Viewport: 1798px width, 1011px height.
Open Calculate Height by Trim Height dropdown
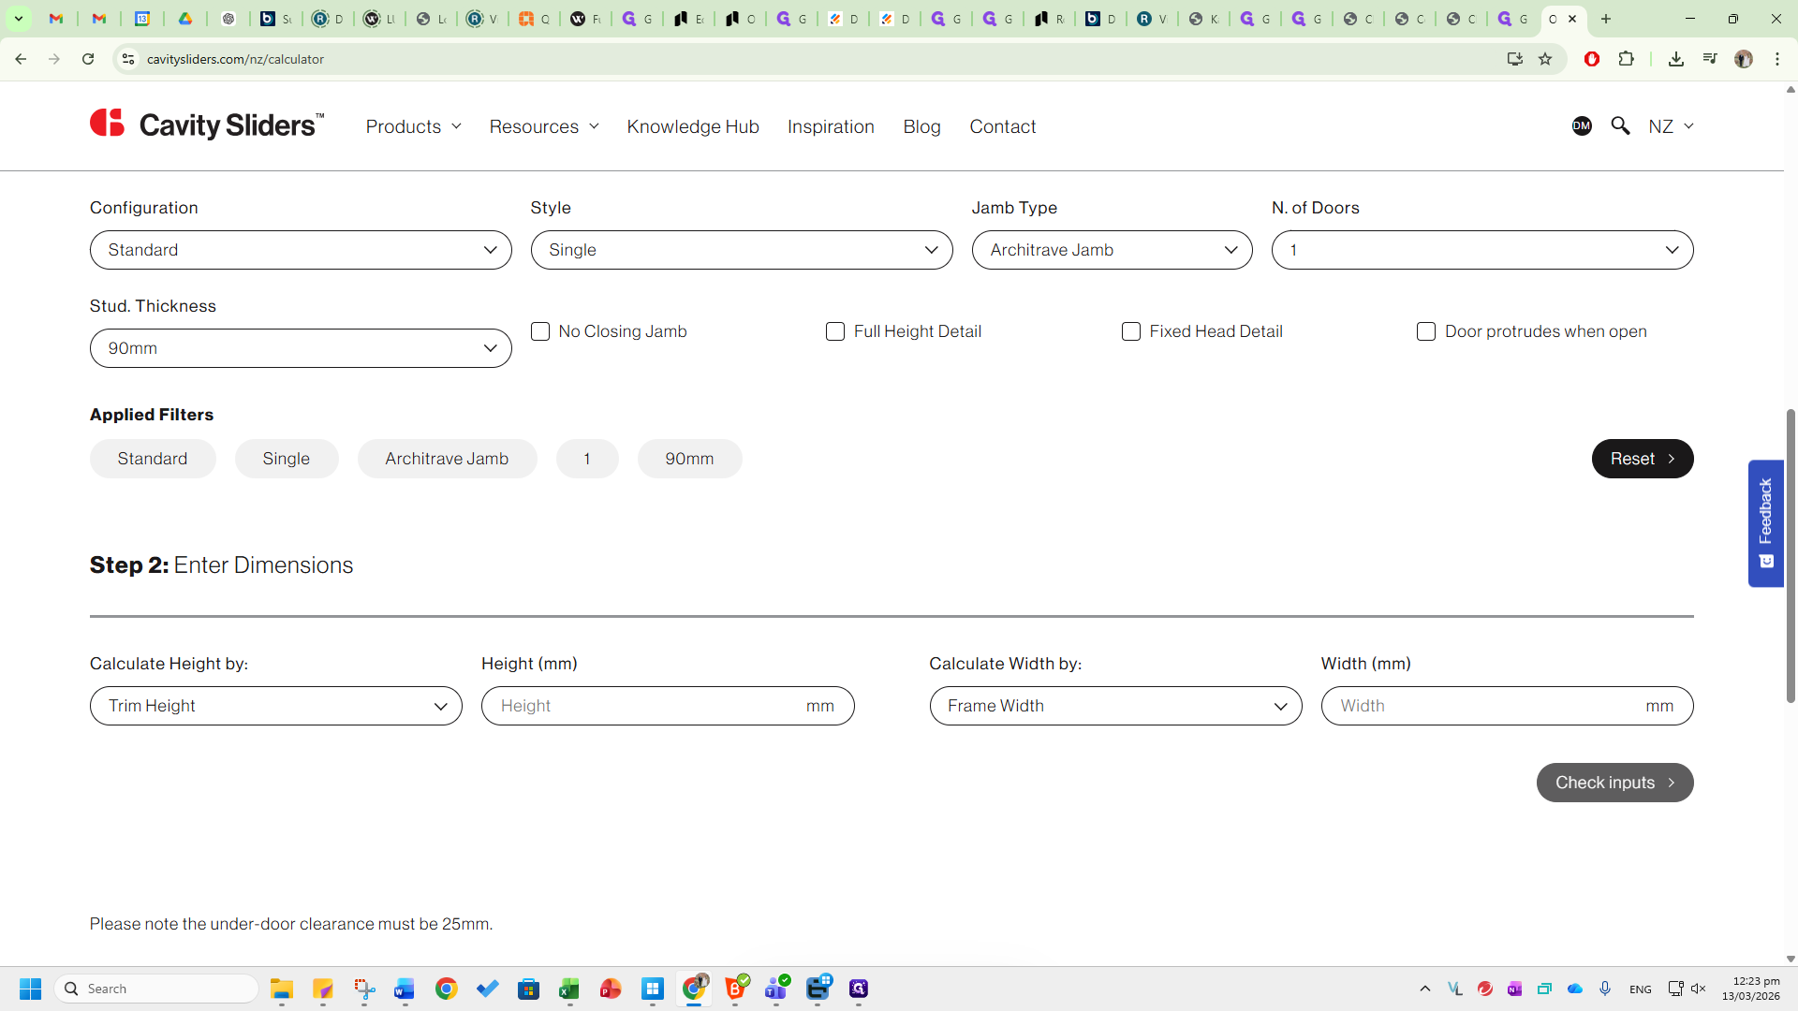tap(275, 706)
